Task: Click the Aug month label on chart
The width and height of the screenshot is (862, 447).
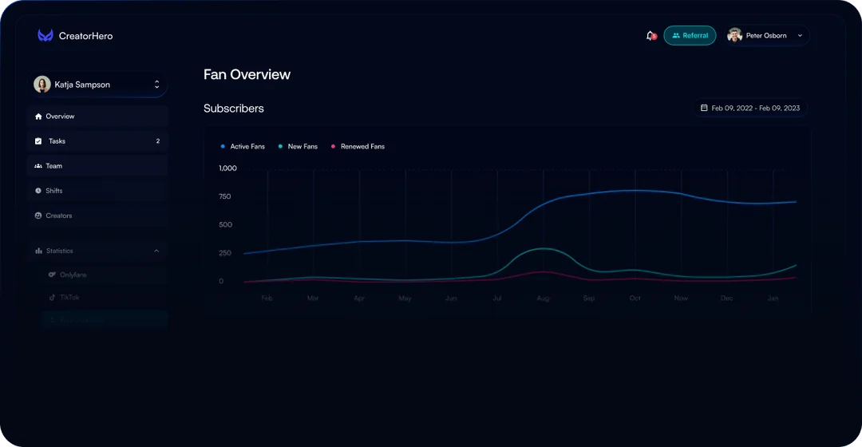Action: point(543,298)
